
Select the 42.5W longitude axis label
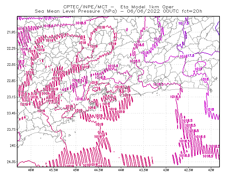(188, 170)
